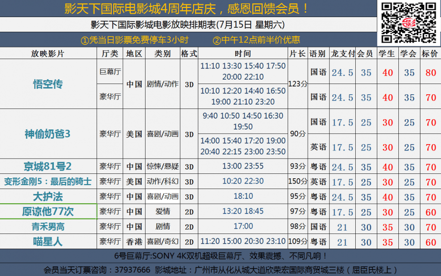Select 神偷奶爸3 showtimes starting 9:40

point(243,121)
